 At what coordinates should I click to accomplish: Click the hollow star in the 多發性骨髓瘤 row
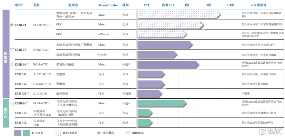(x=12, y=64)
